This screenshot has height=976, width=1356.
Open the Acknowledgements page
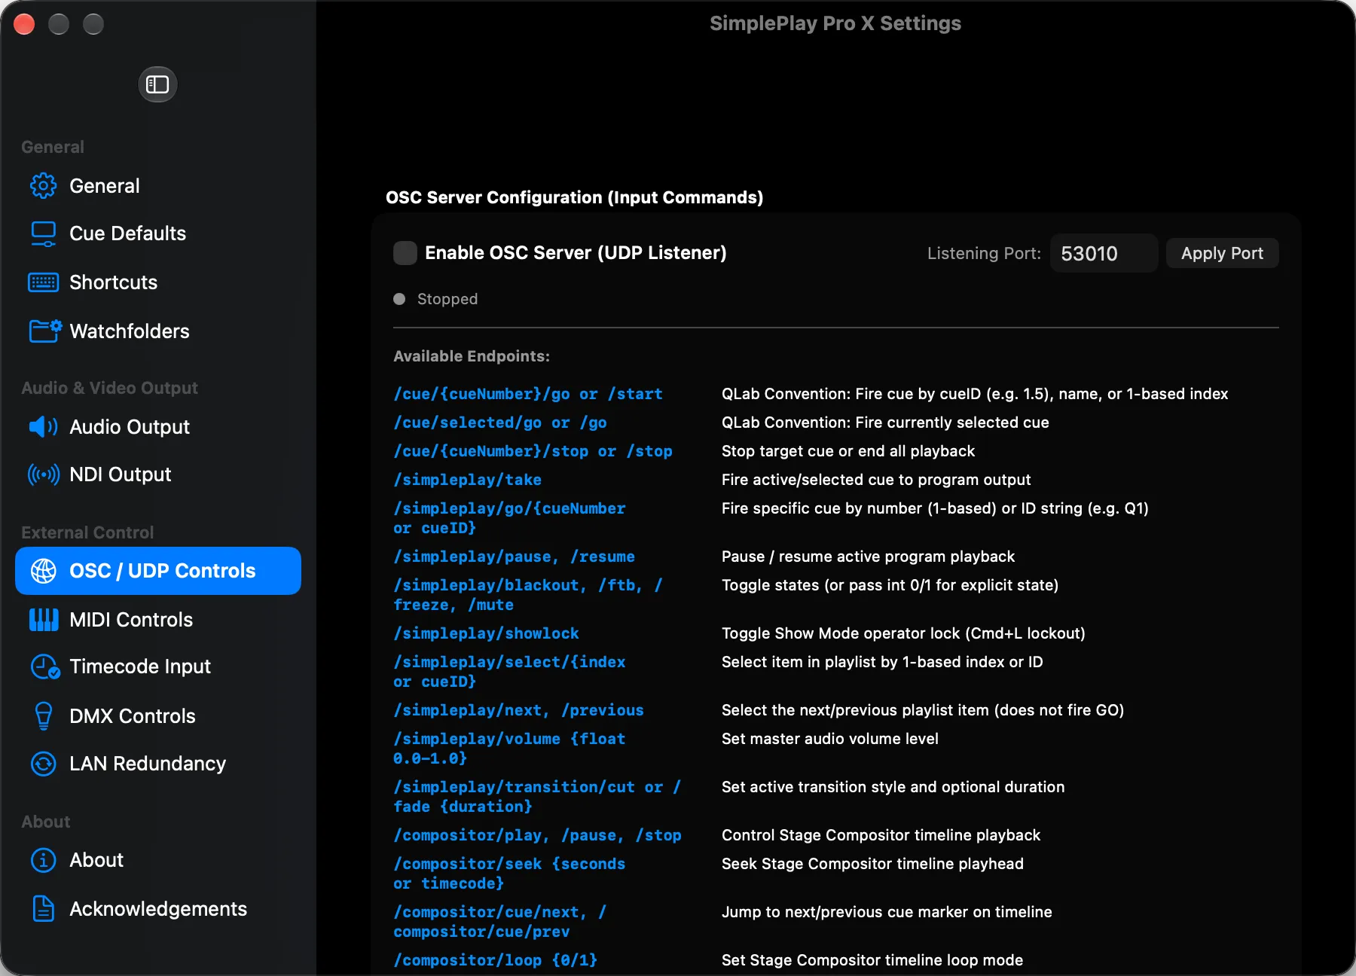coord(158,909)
